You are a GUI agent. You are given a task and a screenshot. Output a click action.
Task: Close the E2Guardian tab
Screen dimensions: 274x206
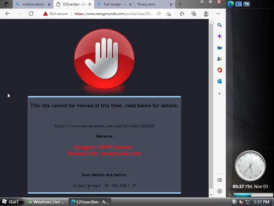(x=90, y=4)
